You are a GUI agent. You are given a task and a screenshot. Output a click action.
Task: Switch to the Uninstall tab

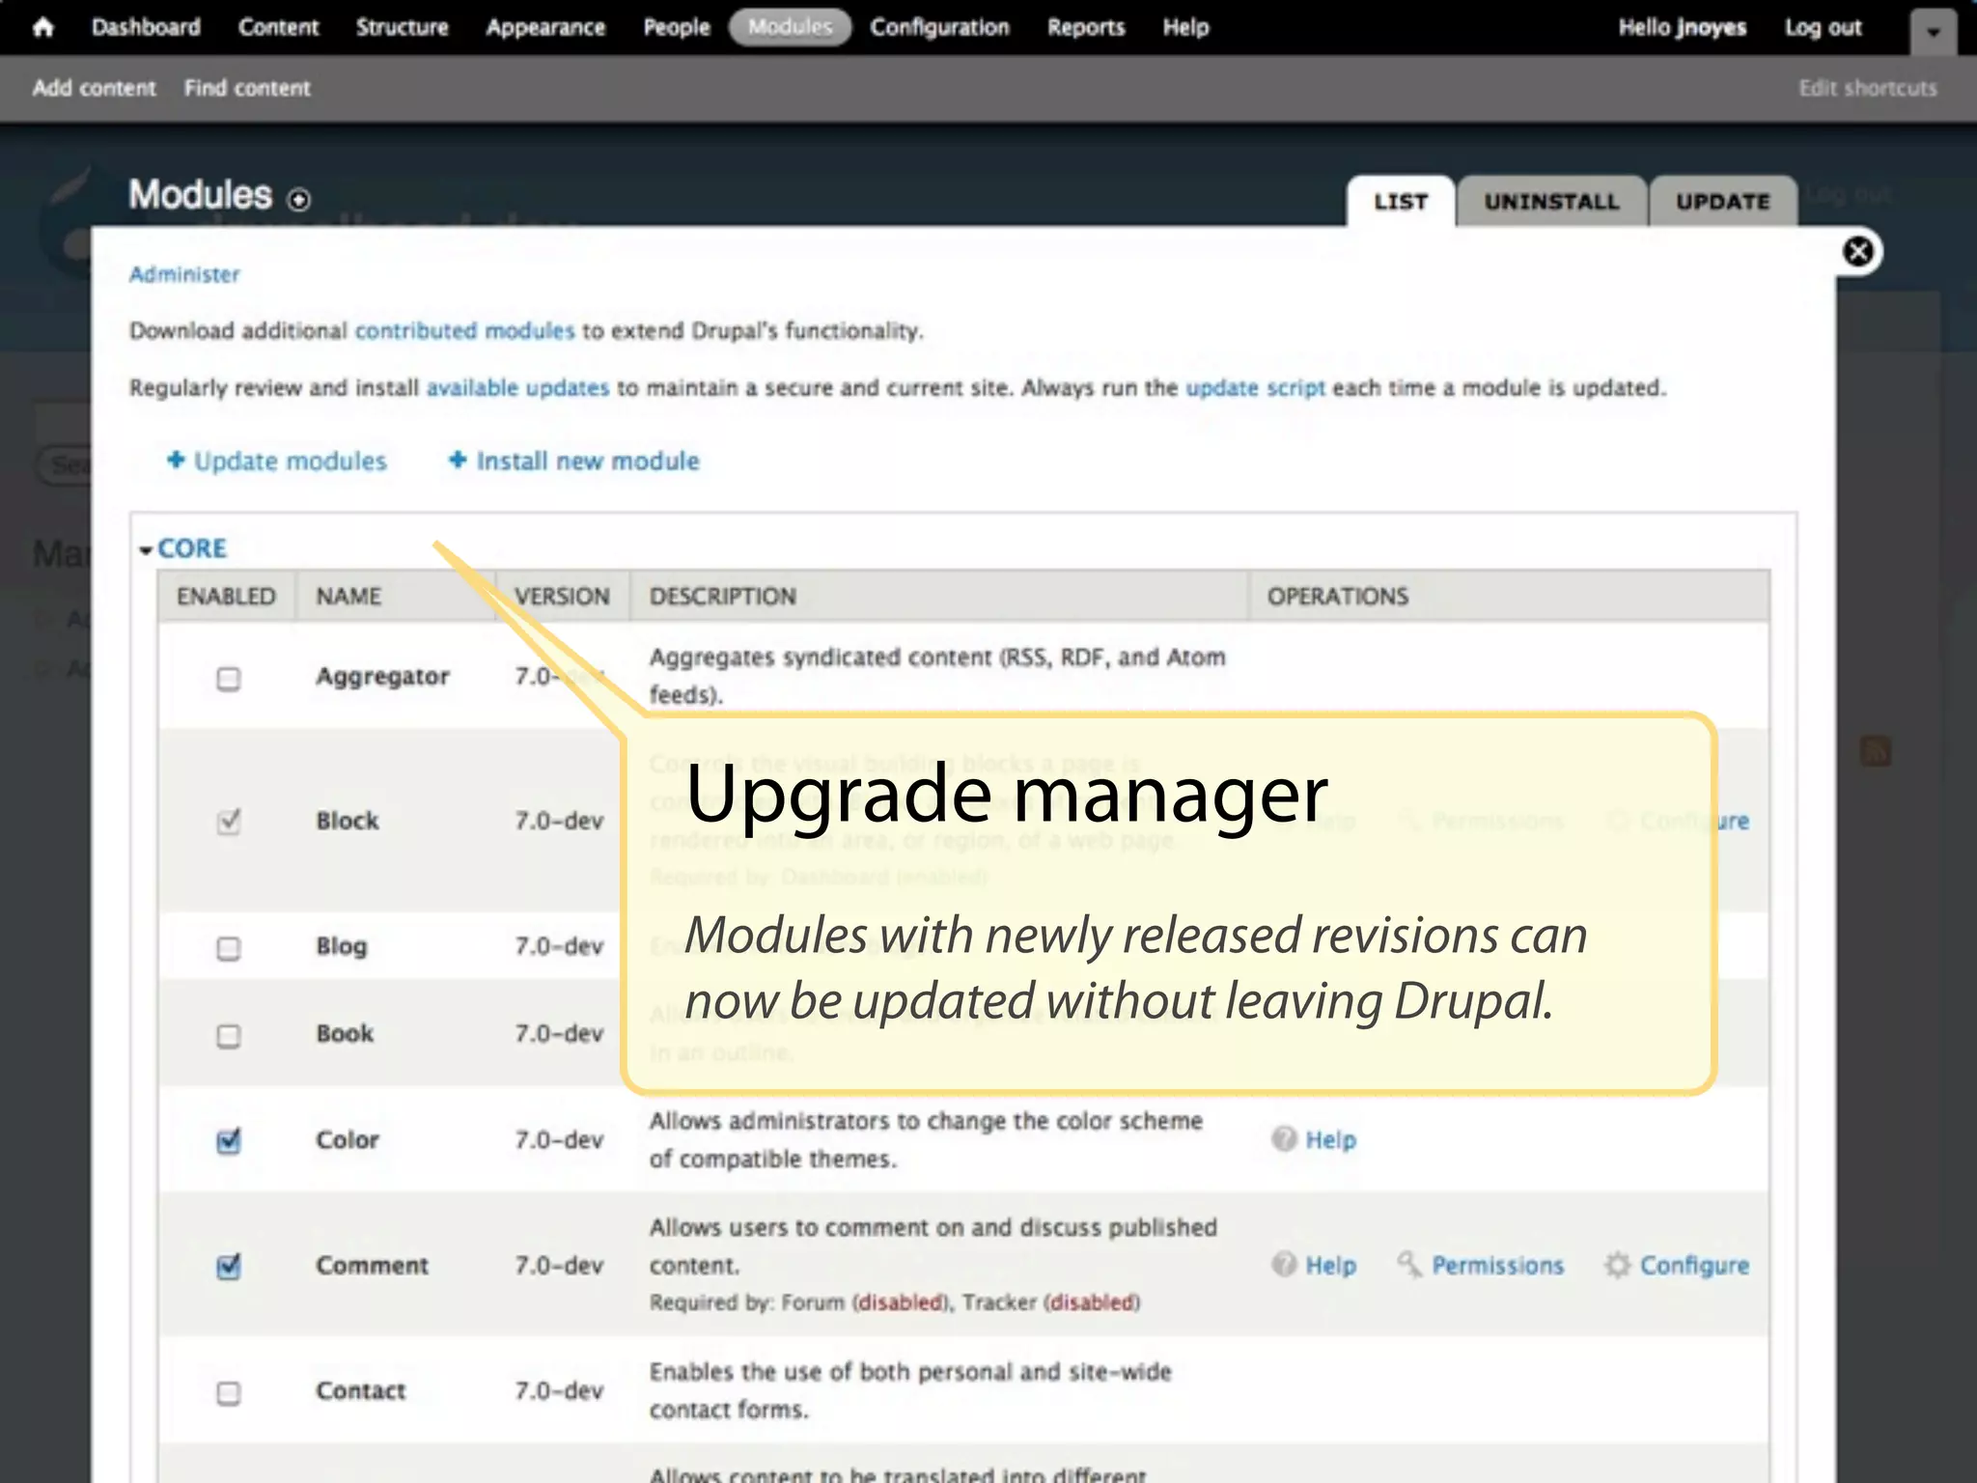coord(1550,202)
